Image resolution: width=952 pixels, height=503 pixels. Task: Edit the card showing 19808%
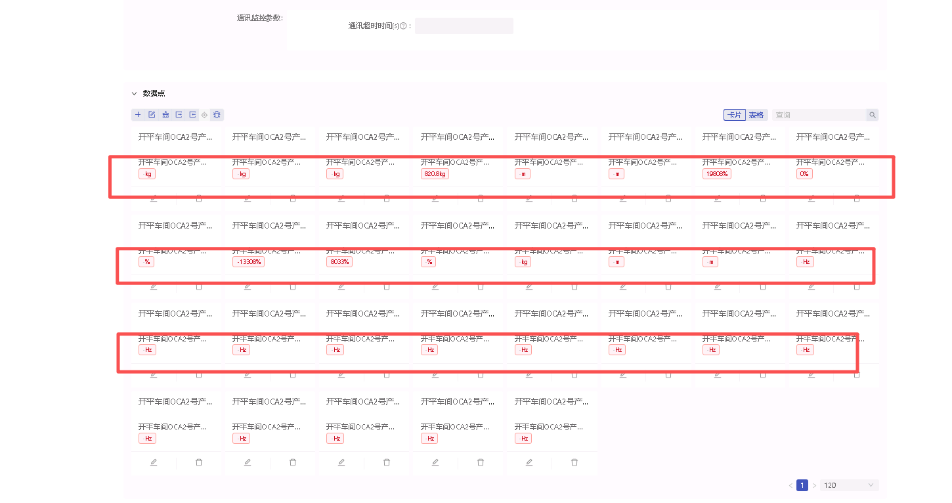pyautogui.click(x=717, y=198)
